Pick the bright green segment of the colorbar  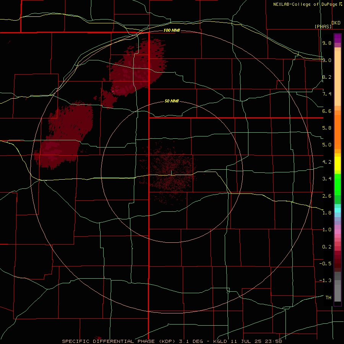338,185
